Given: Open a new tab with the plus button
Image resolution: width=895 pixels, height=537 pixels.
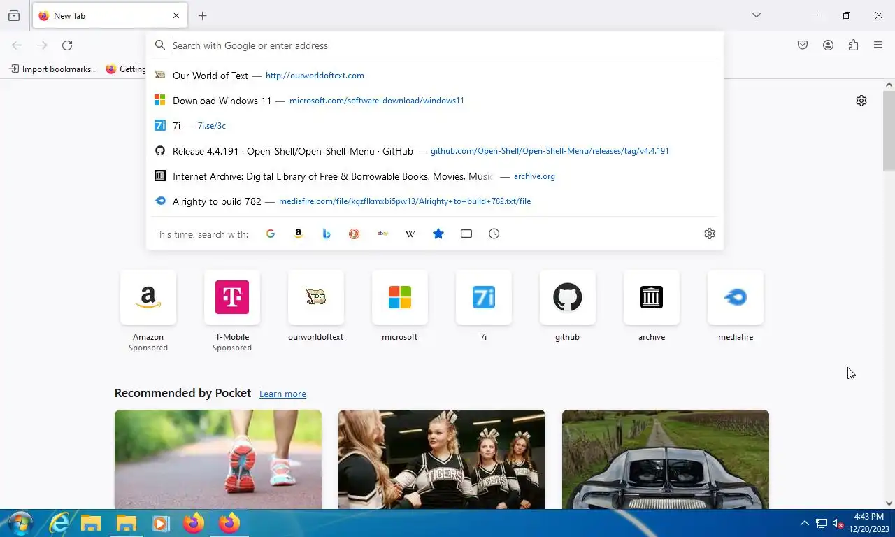Looking at the screenshot, I should click(x=202, y=15).
